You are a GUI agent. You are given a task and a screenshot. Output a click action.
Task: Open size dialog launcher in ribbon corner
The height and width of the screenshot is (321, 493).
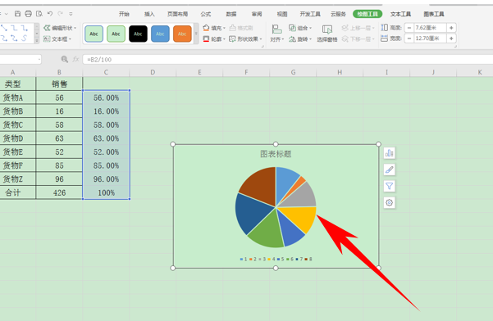pyautogui.click(x=455, y=46)
